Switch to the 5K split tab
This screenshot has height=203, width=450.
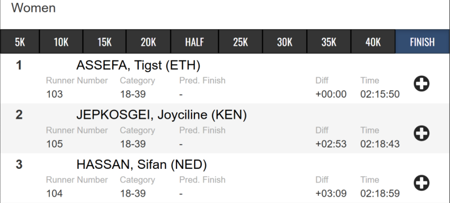20,42
